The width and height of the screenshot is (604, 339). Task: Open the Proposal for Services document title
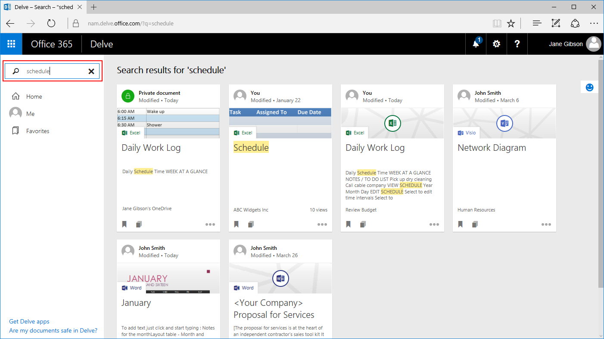point(274,309)
